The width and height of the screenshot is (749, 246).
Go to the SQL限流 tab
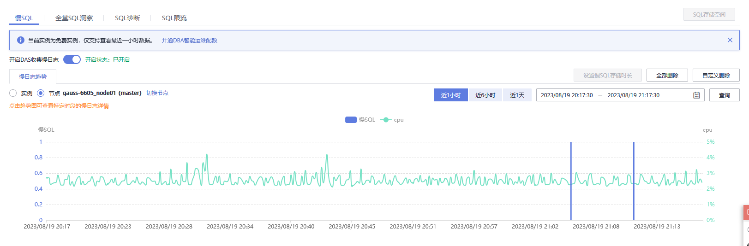(174, 18)
